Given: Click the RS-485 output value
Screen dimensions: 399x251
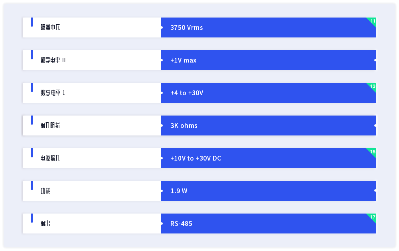Looking at the screenshot, I should pos(181,224).
